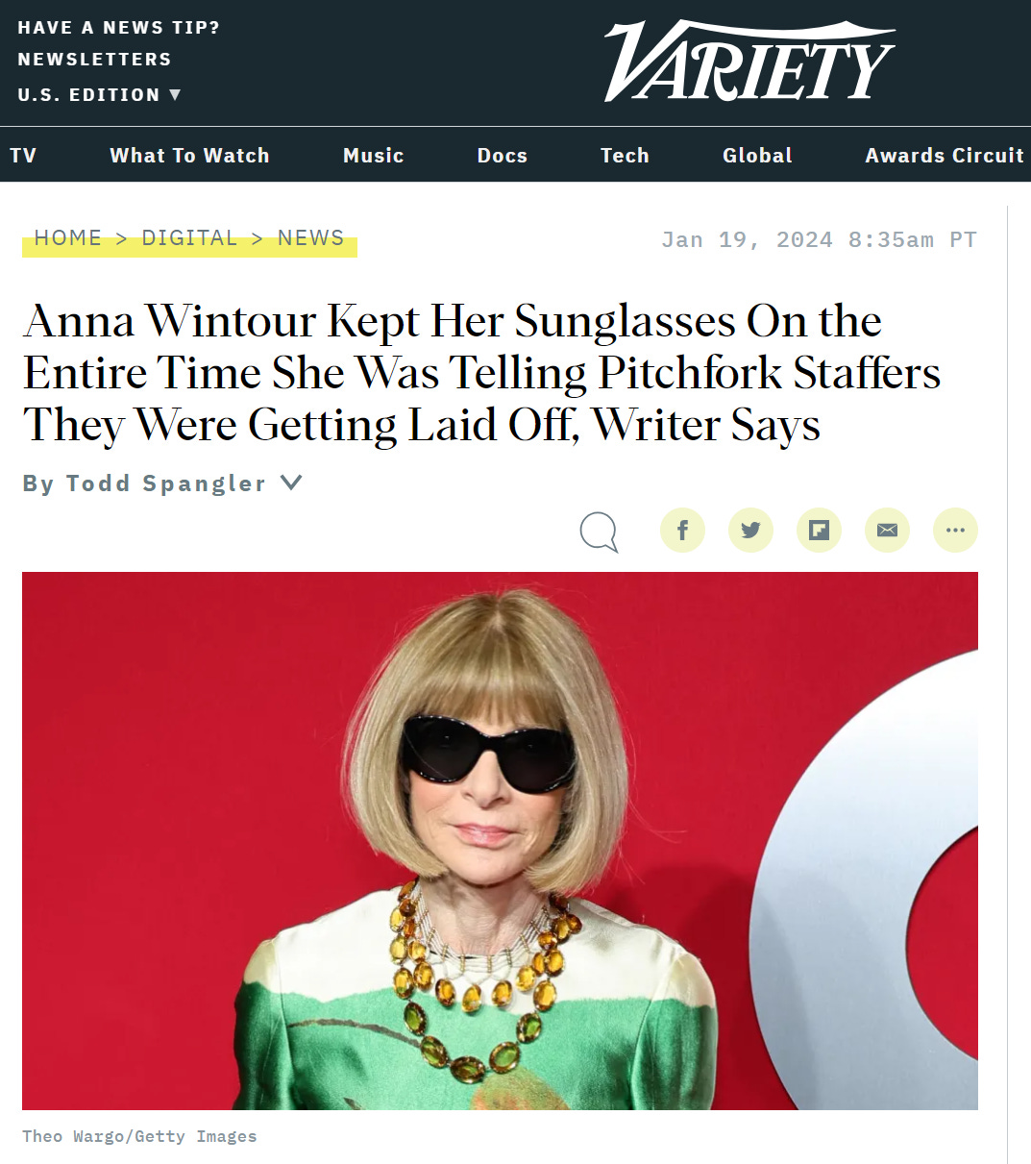
Task: Share article via Flipboard icon
Action: (819, 530)
